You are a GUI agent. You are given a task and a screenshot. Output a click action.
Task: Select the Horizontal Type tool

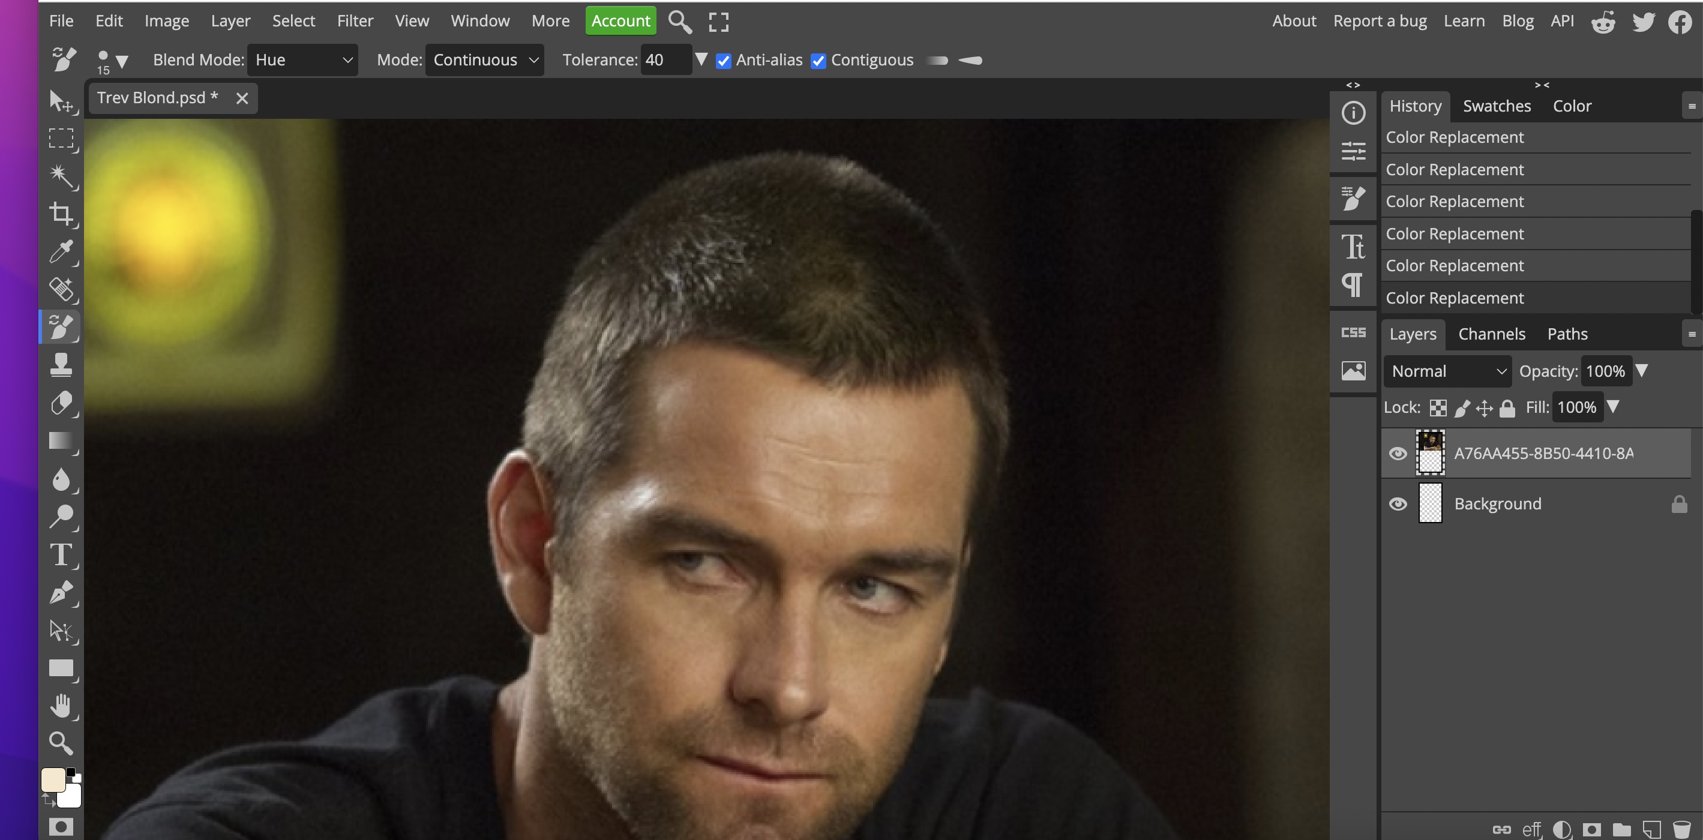(x=61, y=555)
